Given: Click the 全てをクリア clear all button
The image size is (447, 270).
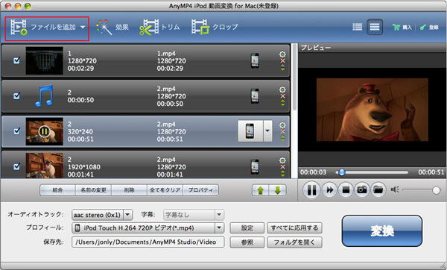Looking at the screenshot, I should (x=165, y=190).
